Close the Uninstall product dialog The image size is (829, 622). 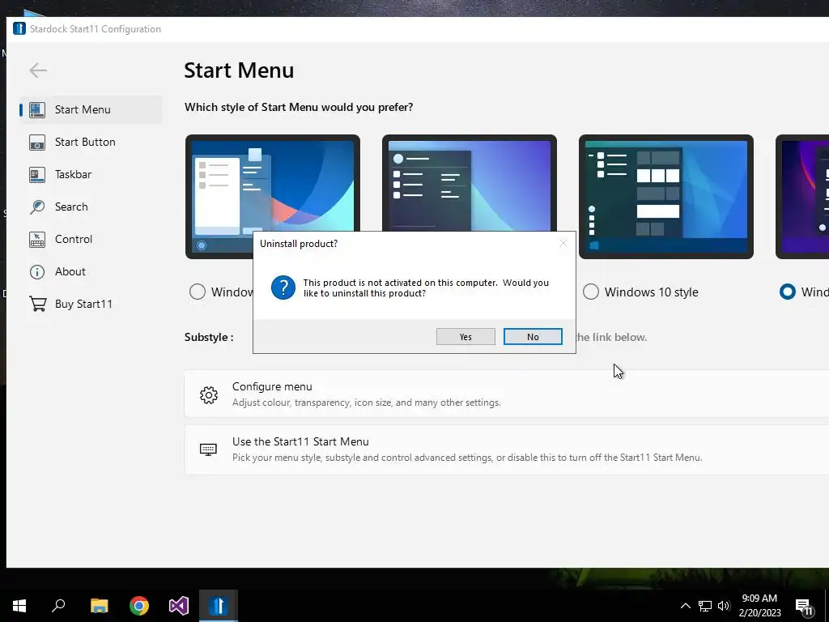(x=563, y=243)
